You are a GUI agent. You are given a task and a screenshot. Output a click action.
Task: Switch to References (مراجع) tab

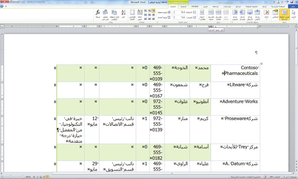238,6
